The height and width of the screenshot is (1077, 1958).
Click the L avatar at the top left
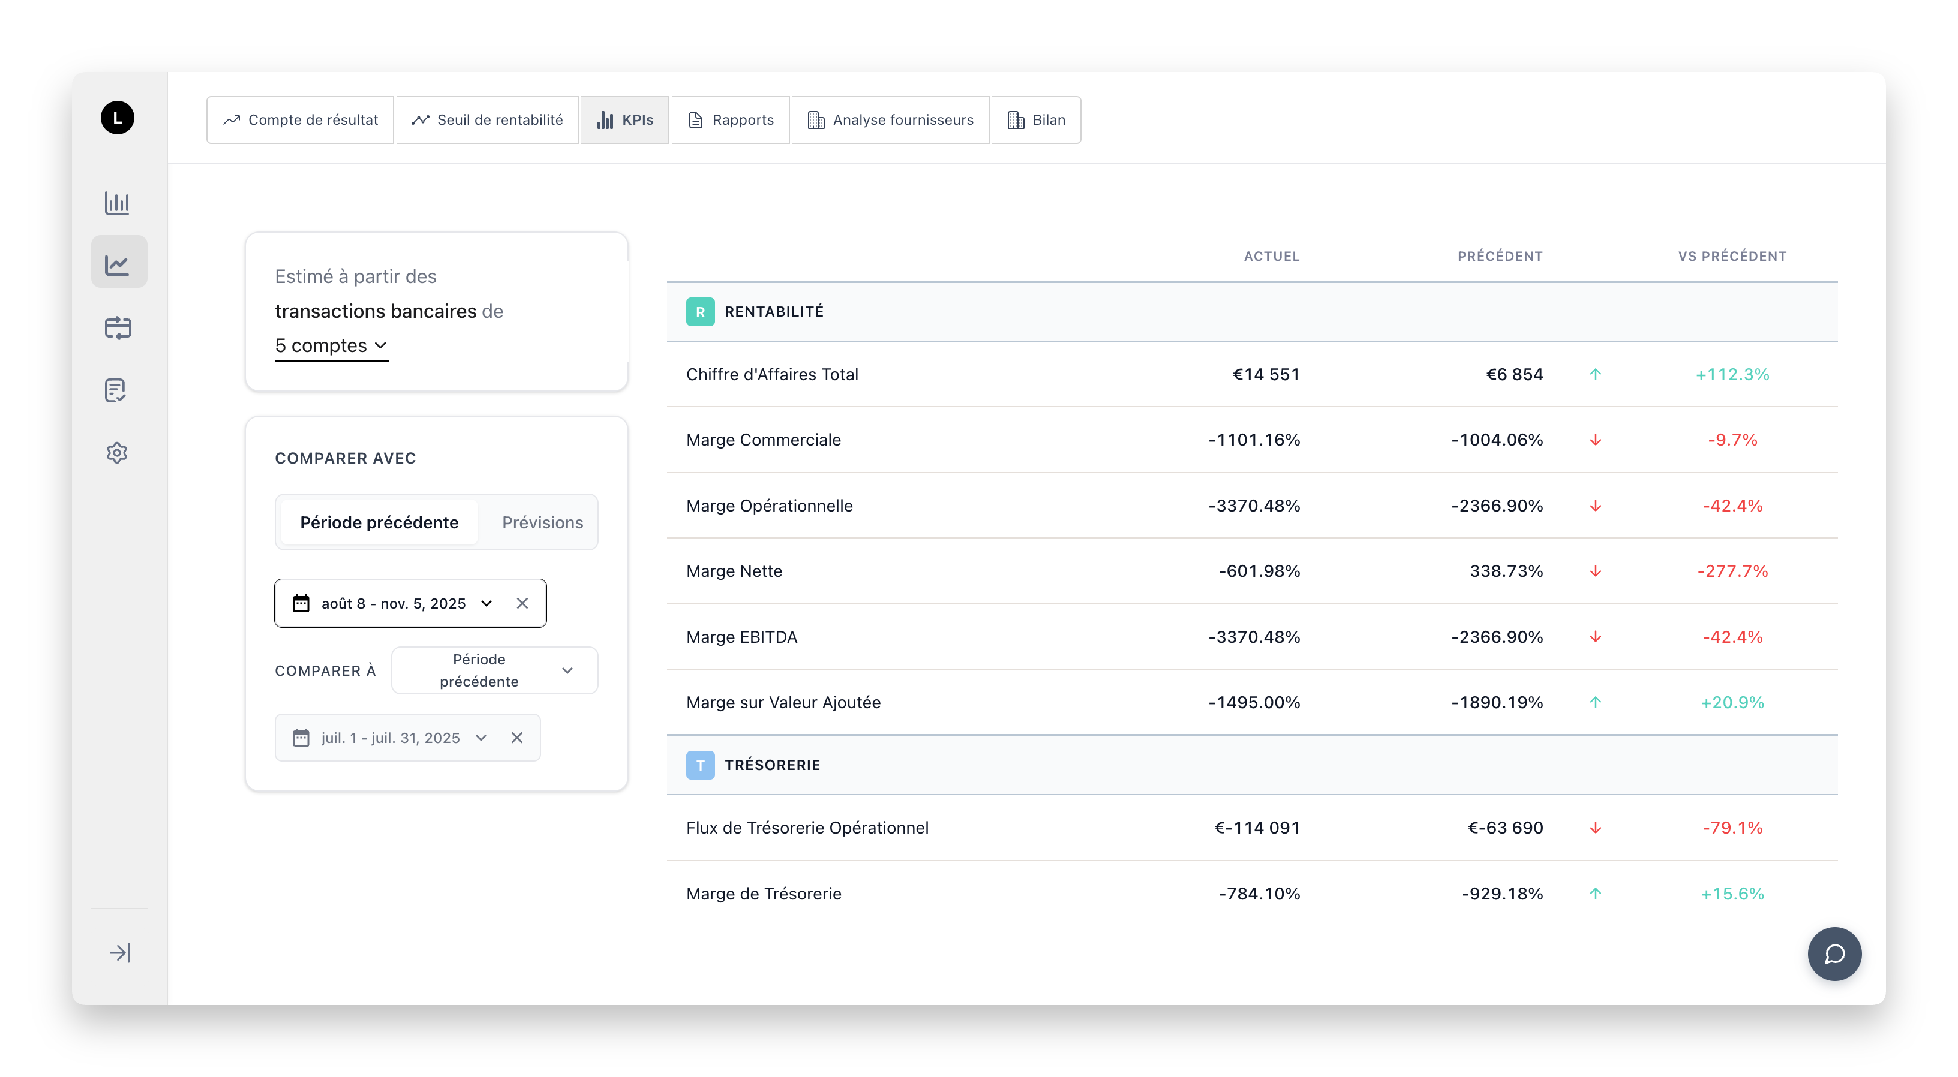point(118,118)
